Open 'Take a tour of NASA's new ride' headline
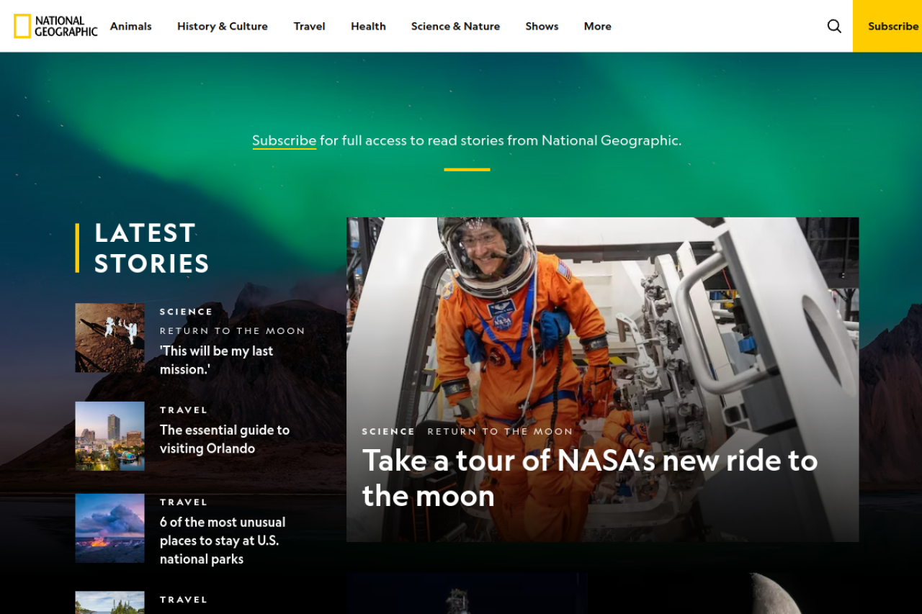 (589, 478)
